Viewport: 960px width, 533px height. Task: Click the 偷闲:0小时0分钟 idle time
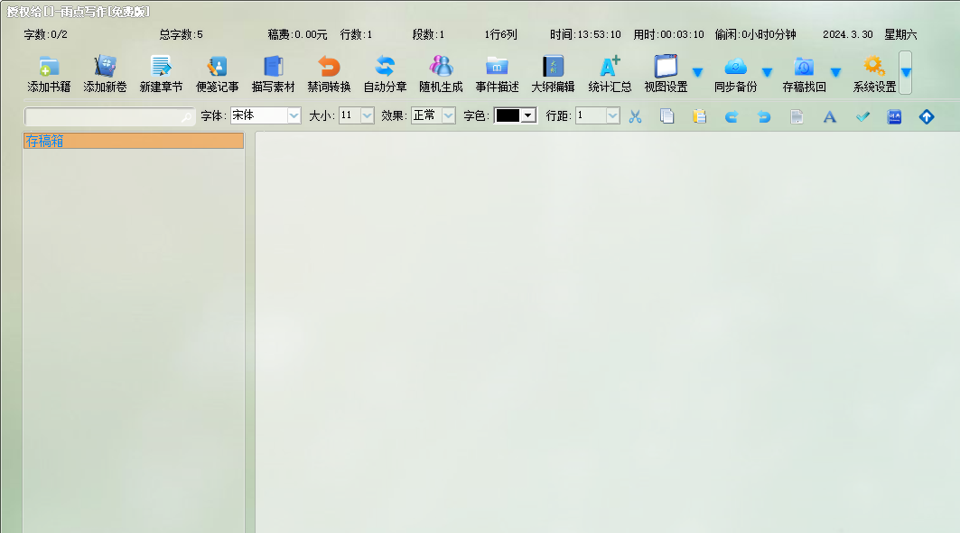pos(755,35)
